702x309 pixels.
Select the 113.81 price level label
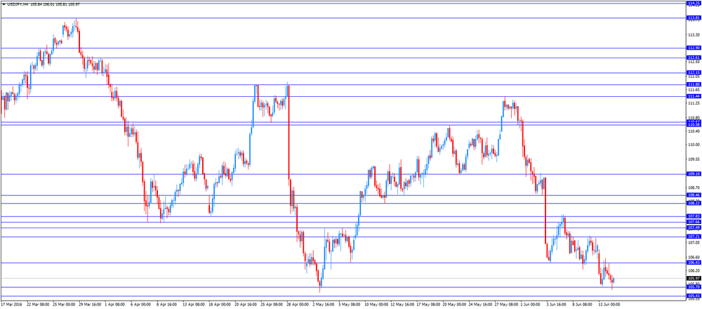coord(694,18)
